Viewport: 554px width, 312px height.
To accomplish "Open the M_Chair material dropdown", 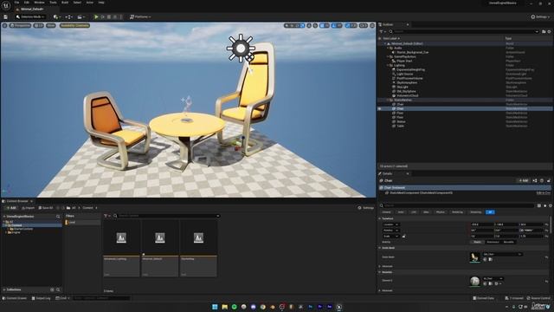I will coord(493,278).
